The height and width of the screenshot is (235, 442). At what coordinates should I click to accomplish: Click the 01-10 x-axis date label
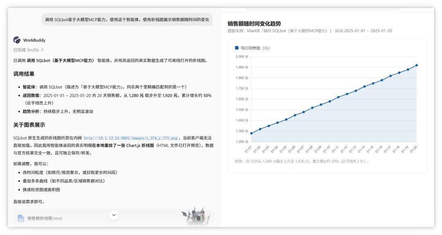(x=327, y=149)
